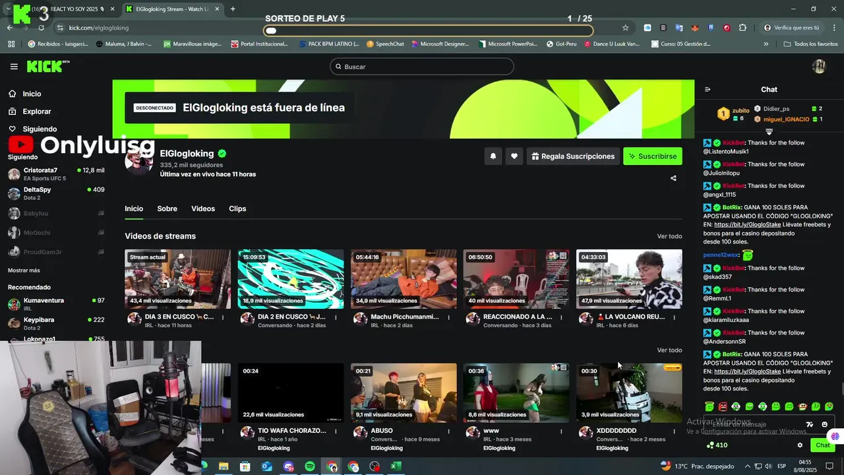Open the emoji picker in chat input
844x475 pixels.
[x=825, y=424]
